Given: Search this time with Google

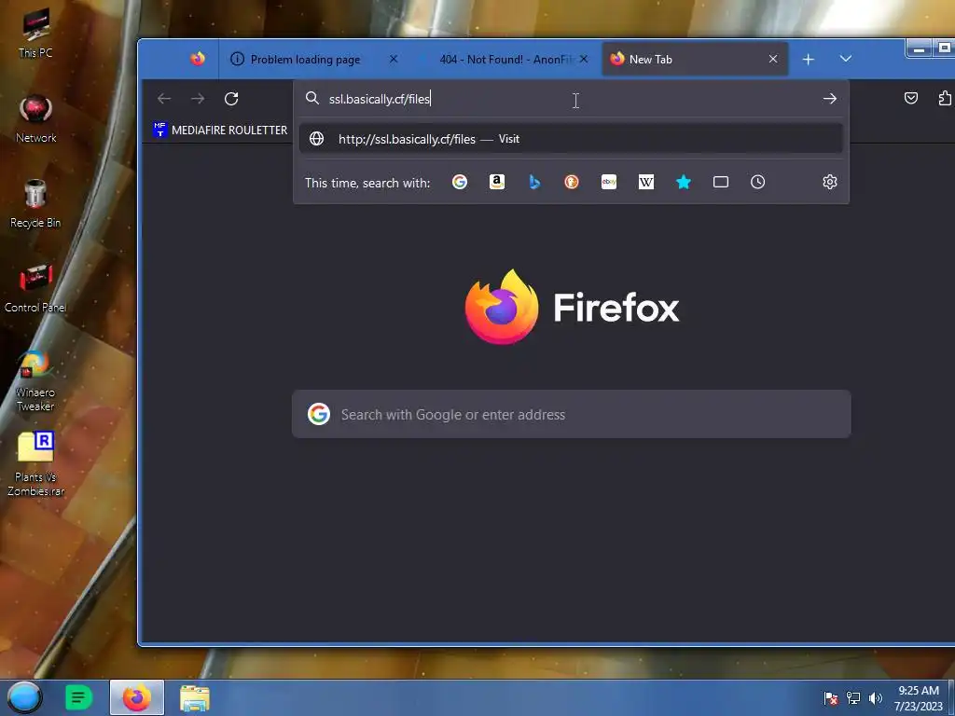Looking at the screenshot, I should coord(460,182).
